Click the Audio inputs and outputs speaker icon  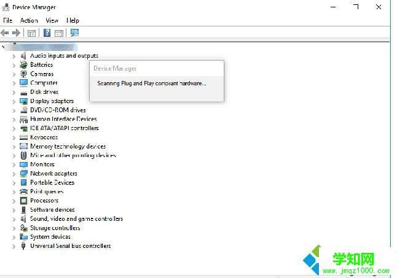pyautogui.click(x=23, y=56)
